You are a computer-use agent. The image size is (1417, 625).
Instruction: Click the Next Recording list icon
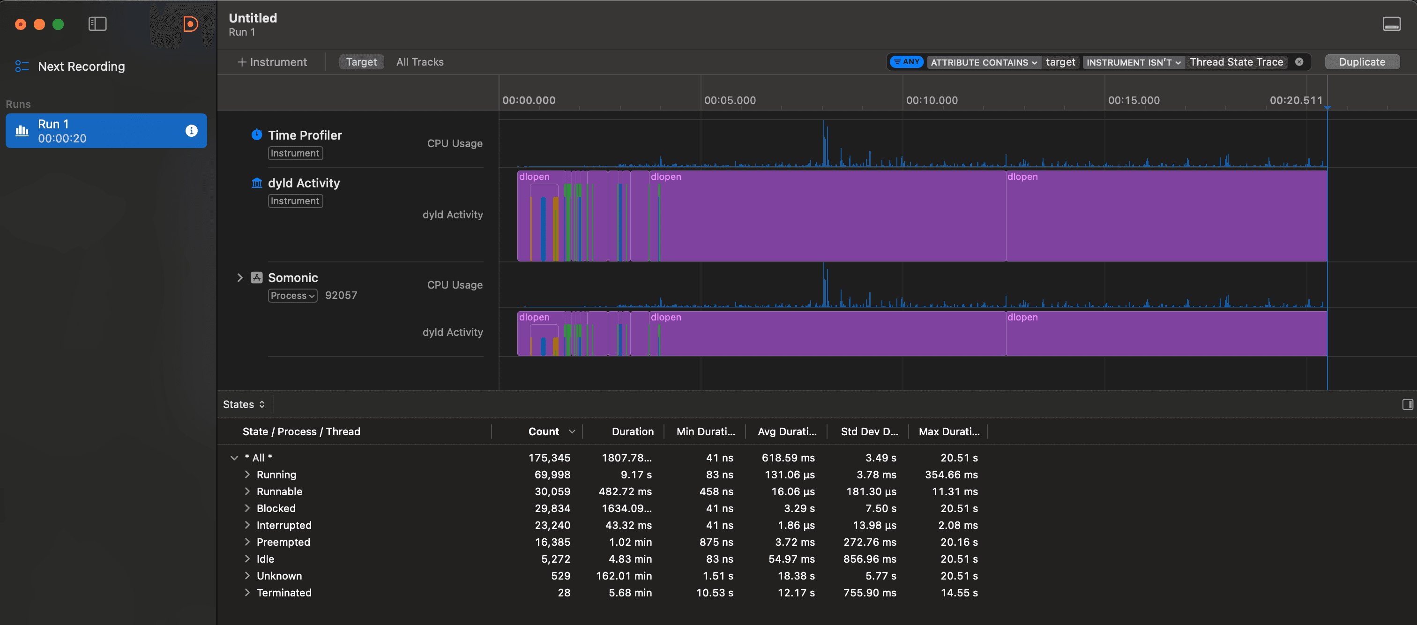(22, 67)
